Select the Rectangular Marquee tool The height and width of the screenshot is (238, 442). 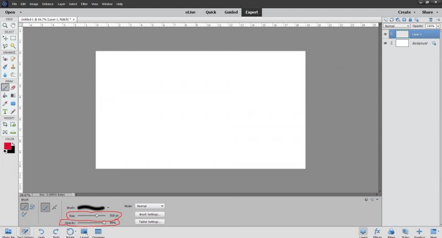pos(13,38)
